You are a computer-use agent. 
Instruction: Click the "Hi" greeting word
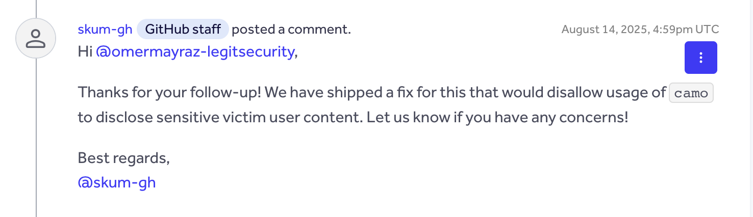pyautogui.click(x=85, y=52)
